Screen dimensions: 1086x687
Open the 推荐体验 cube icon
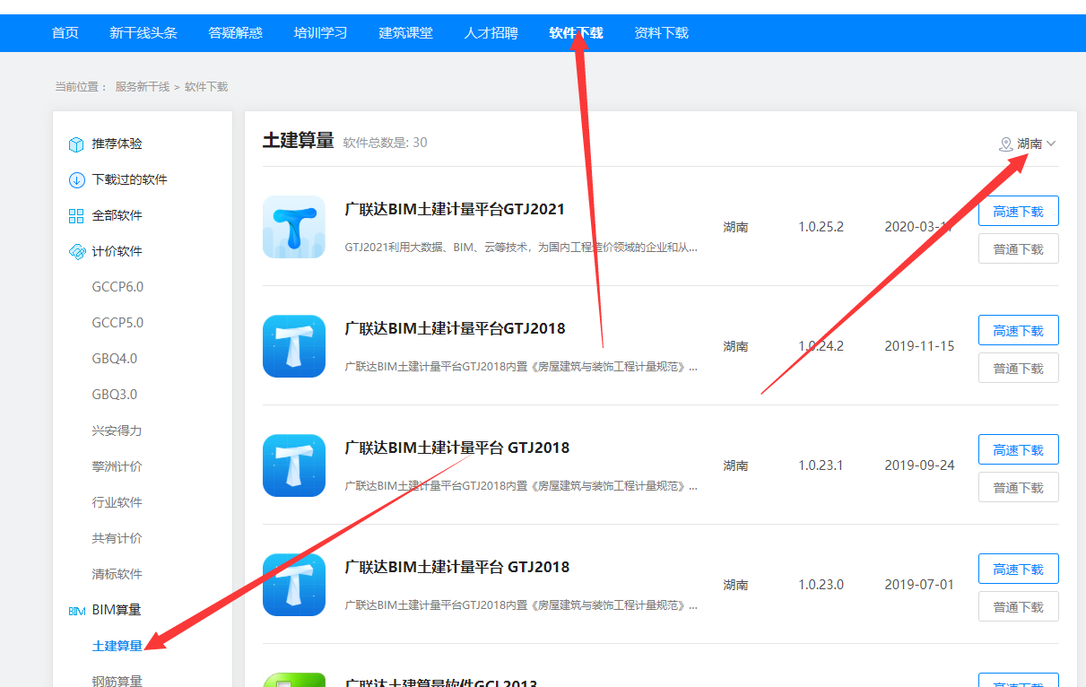pyautogui.click(x=76, y=144)
